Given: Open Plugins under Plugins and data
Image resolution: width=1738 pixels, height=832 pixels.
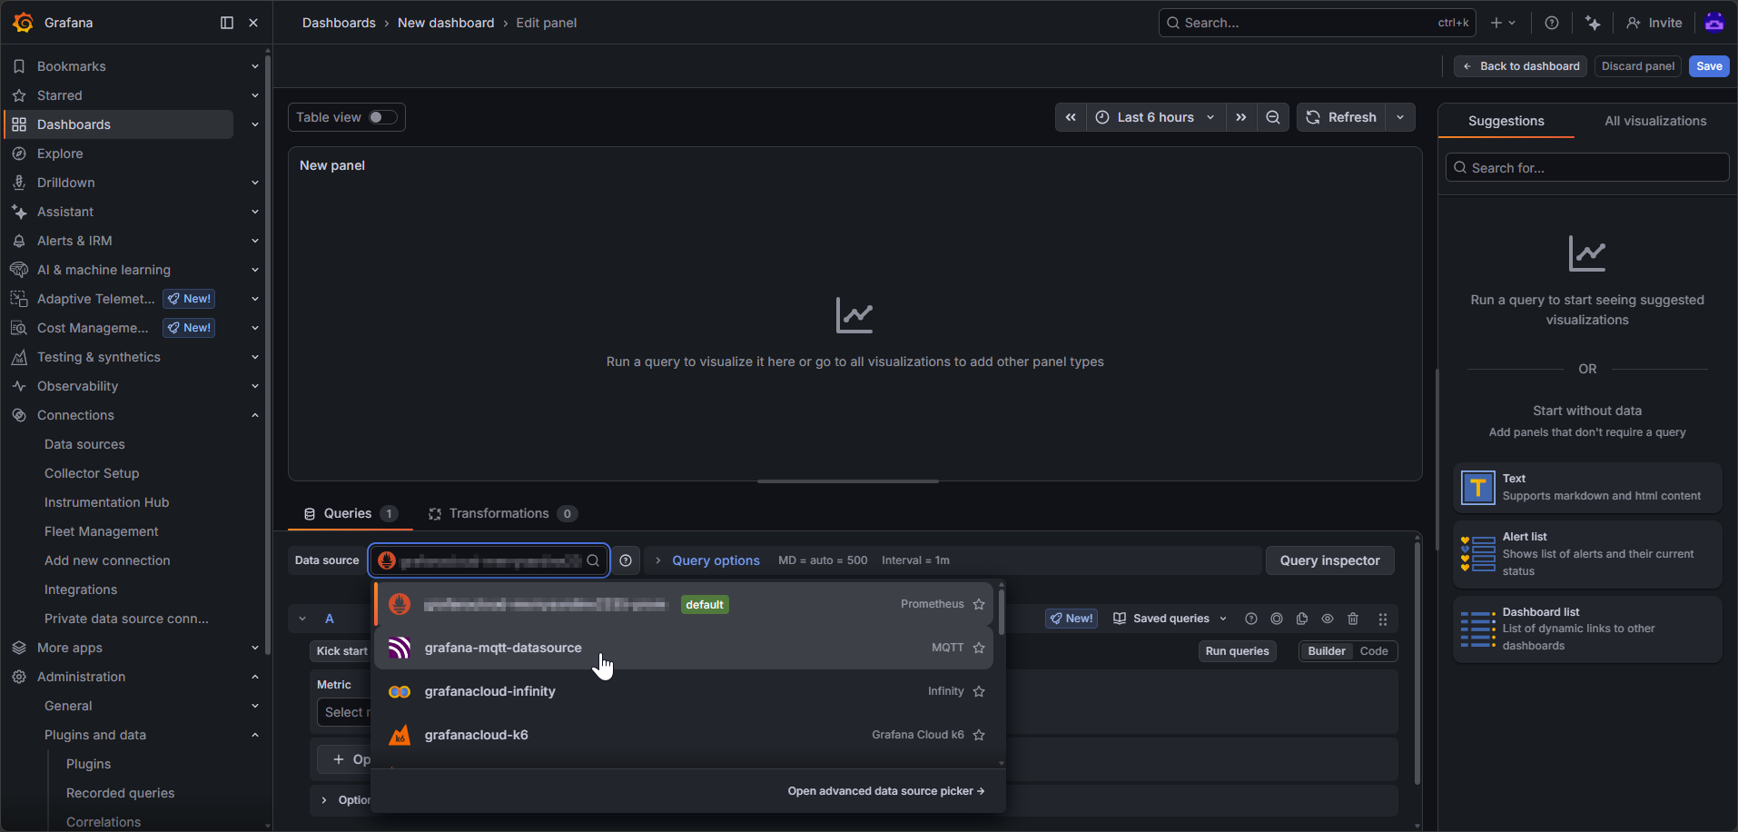Looking at the screenshot, I should [x=88, y=764].
